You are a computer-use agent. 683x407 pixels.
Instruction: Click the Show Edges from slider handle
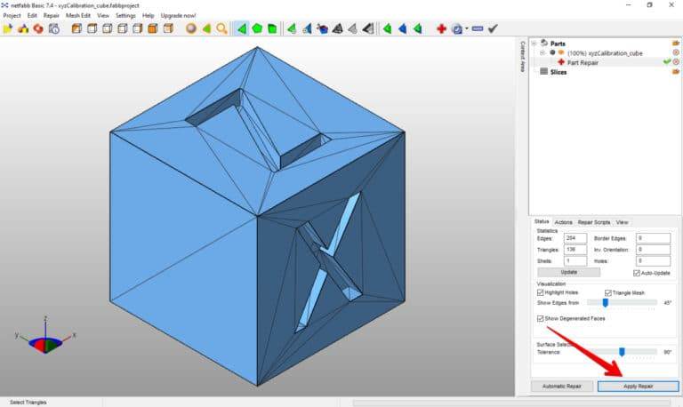pyautogui.click(x=605, y=302)
